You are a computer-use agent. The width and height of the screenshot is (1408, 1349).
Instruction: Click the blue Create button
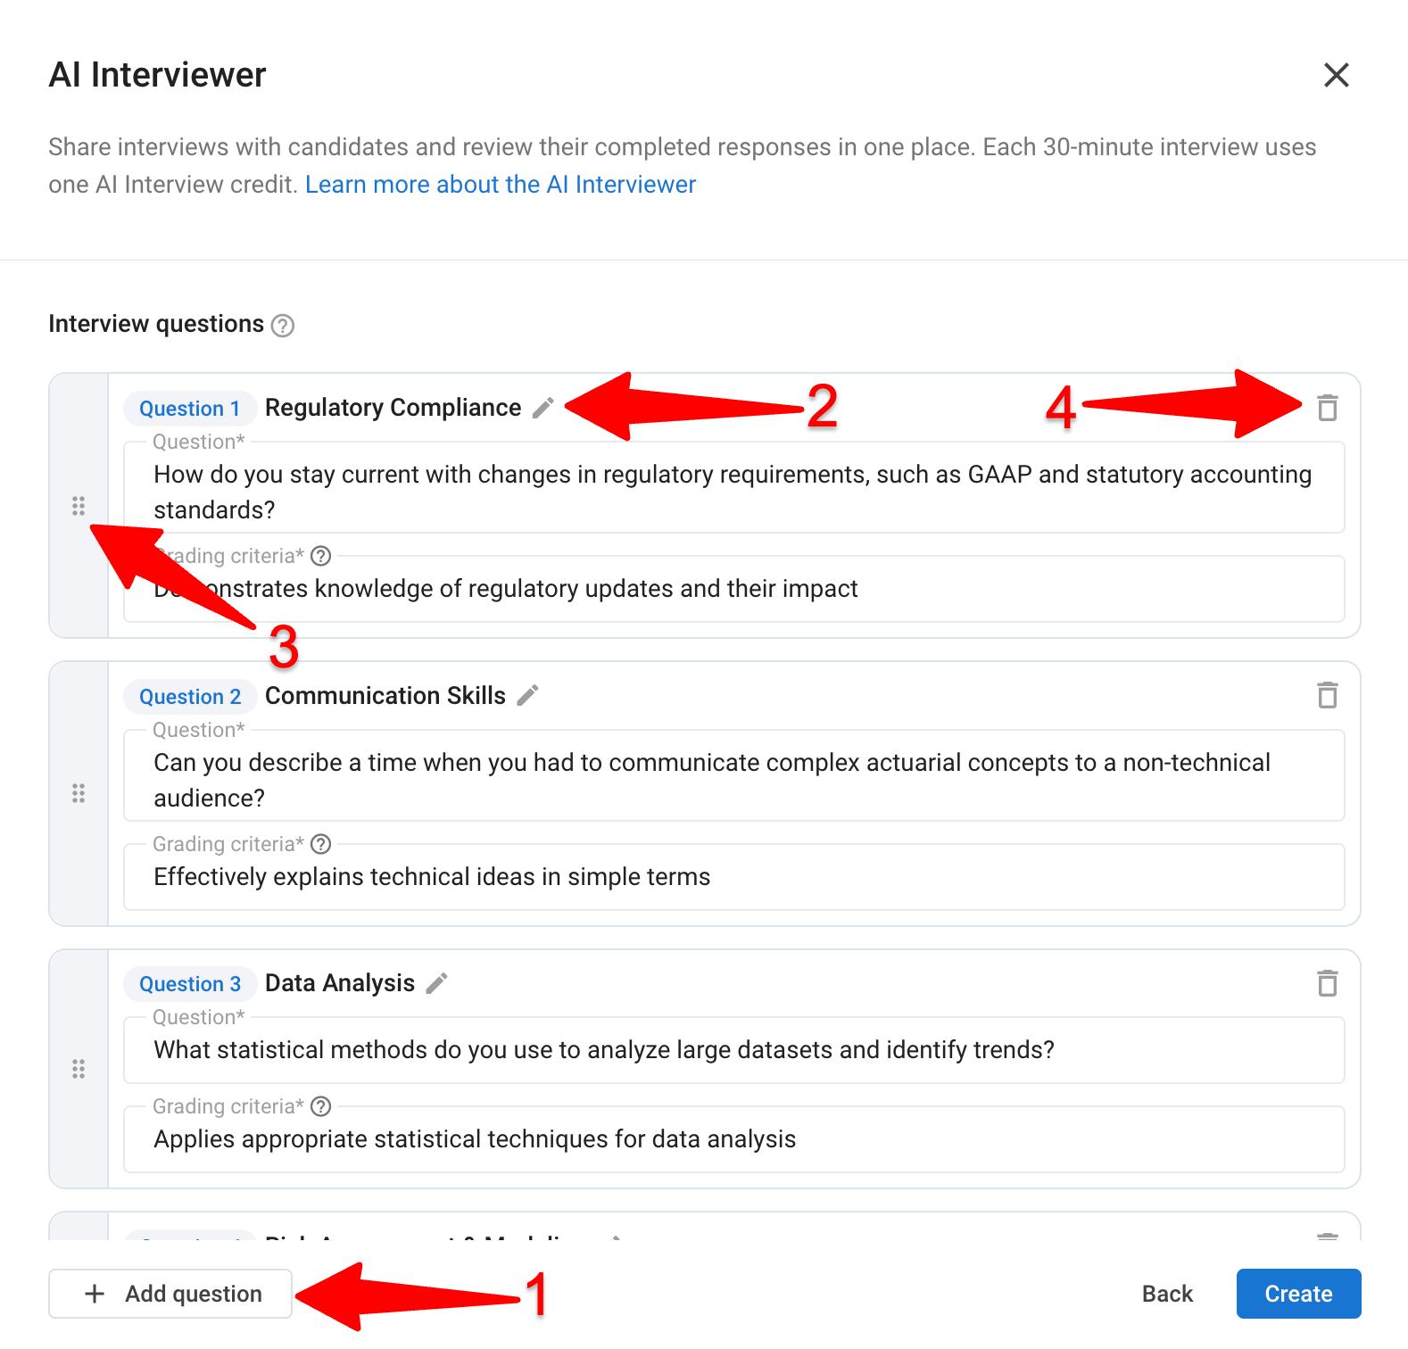tap(1298, 1294)
